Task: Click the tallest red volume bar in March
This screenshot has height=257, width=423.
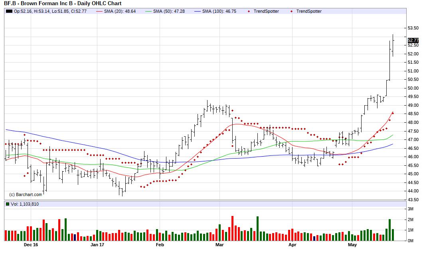Action: tap(232, 228)
